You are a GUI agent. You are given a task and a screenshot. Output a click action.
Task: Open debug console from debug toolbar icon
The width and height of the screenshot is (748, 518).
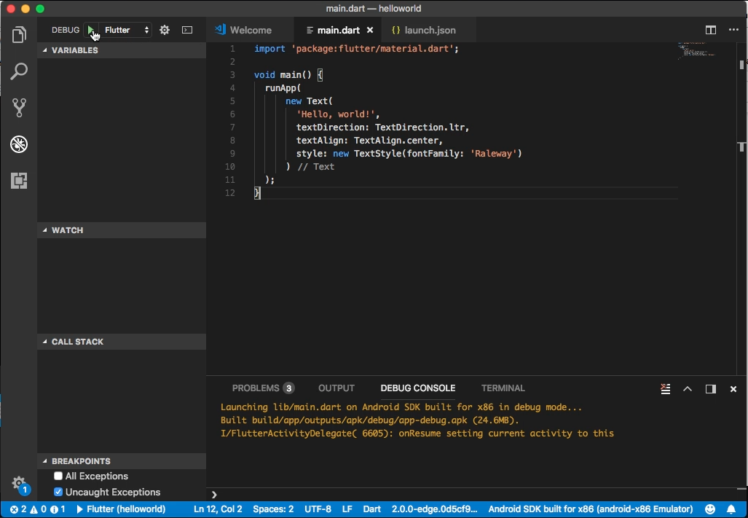pos(187,30)
